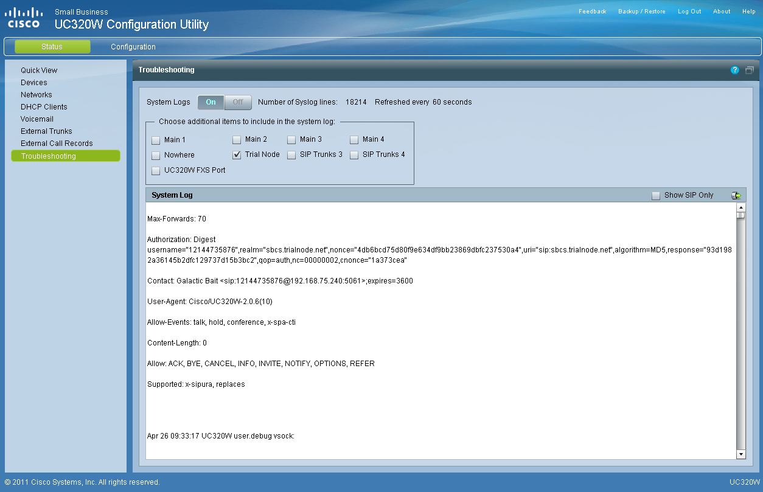Click the 'Apr 26 09:33:17 UC320W' log line
Viewport: 763px width, 492px height.
click(221, 436)
